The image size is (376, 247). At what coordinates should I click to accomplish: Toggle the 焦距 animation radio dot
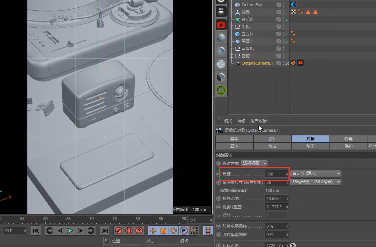click(219, 174)
